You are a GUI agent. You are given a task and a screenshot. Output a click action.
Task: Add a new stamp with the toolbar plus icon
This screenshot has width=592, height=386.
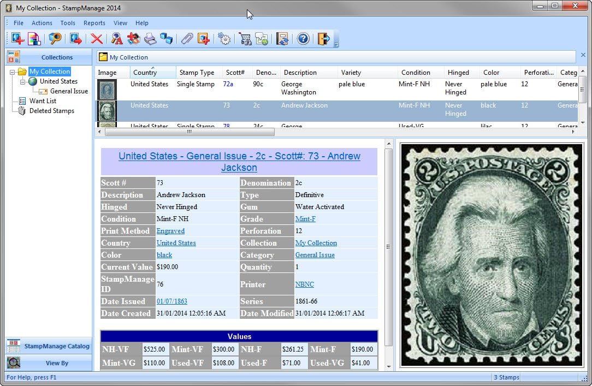16,39
